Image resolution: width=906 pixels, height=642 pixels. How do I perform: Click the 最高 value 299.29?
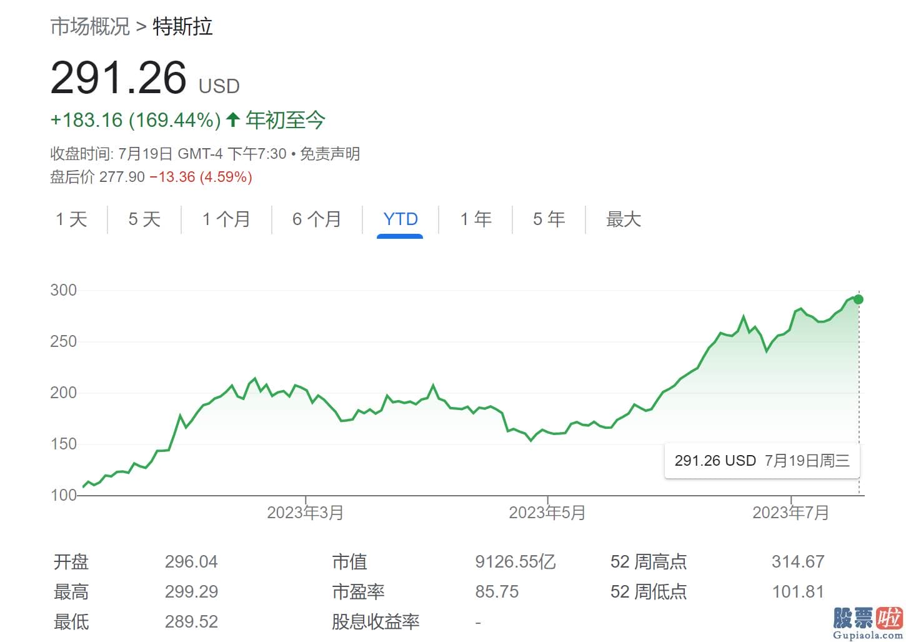(191, 592)
